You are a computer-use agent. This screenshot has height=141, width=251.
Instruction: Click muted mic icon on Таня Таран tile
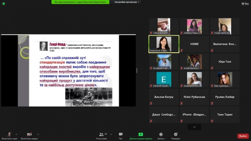212,121
